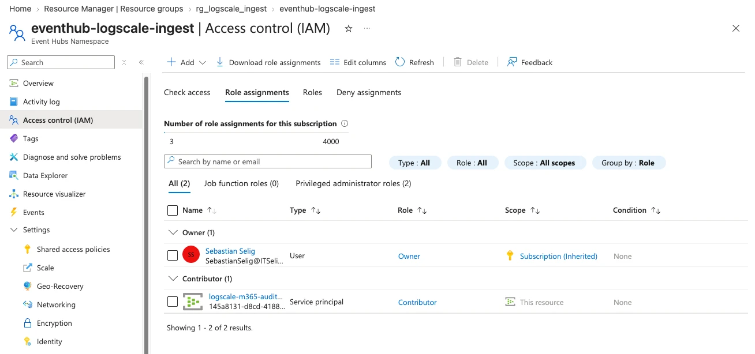Viewport: 755px width, 354px height.
Task: Click the Edit columns button
Action: point(358,62)
